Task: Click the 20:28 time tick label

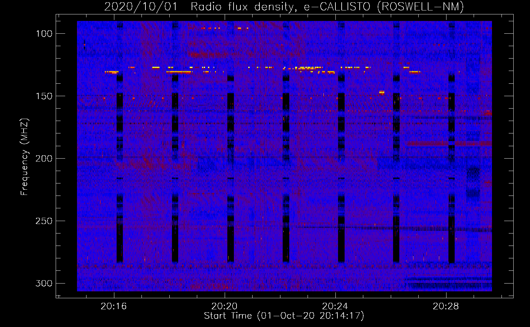Action: 446,306
